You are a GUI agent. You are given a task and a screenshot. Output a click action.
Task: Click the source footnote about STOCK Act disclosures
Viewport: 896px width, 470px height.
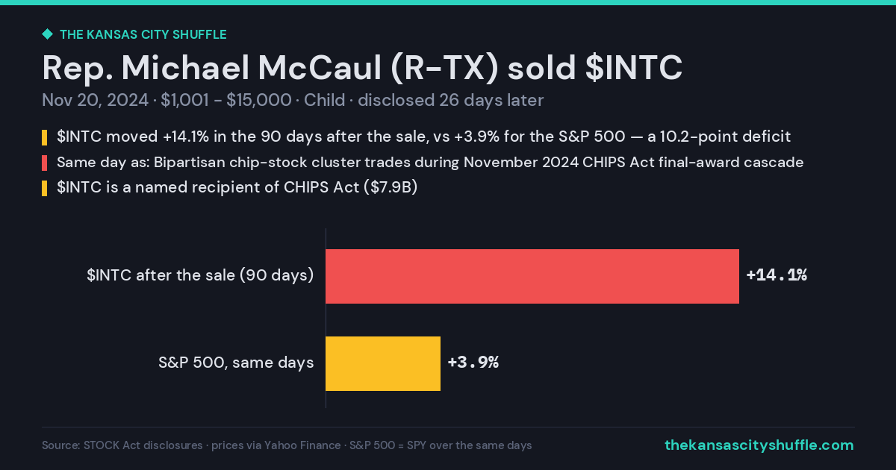tap(287, 445)
